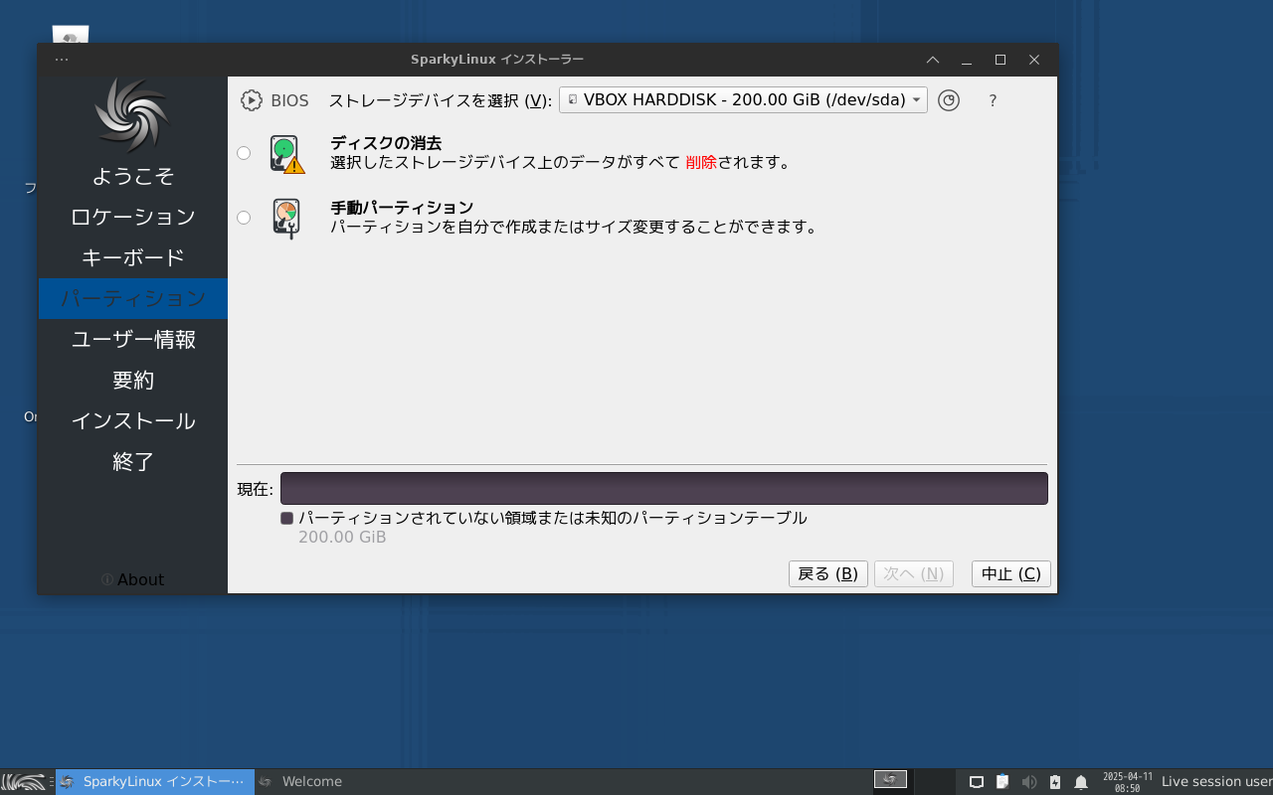Click the workspace pager thumbnail in taskbar
This screenshot has height=795, width=1273.
(x=890, y=780)
